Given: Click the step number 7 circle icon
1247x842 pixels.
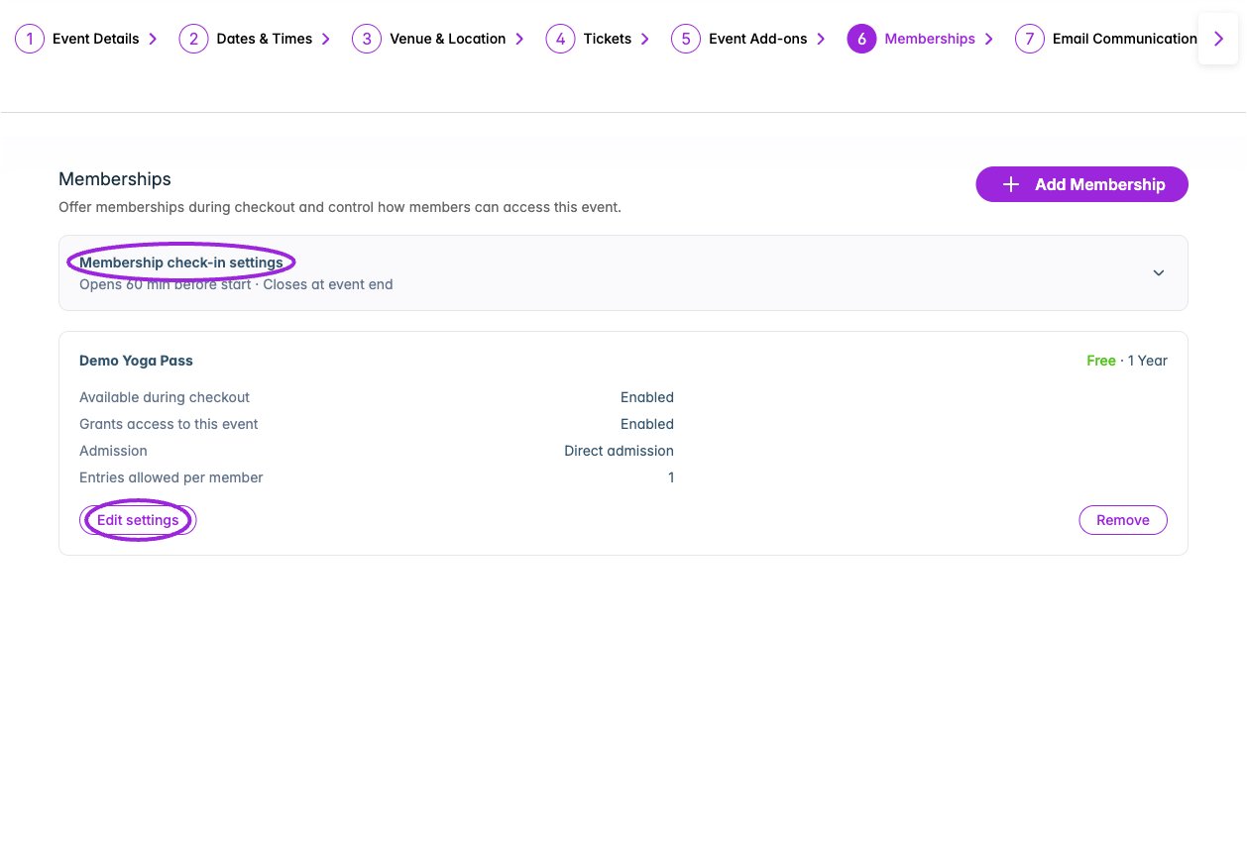Looking at the screenshot, I should pyautogui.click(x=1030, y=39).
